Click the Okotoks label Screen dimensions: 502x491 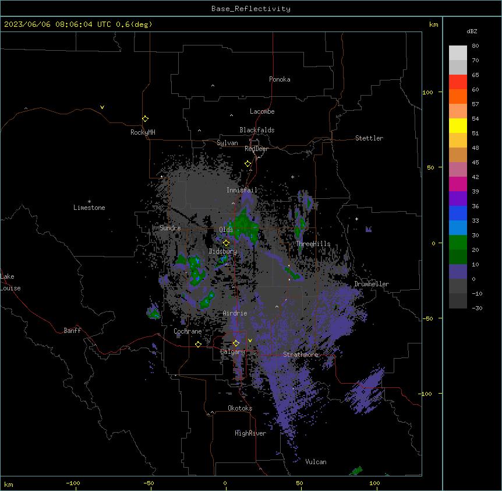[240, 408]
